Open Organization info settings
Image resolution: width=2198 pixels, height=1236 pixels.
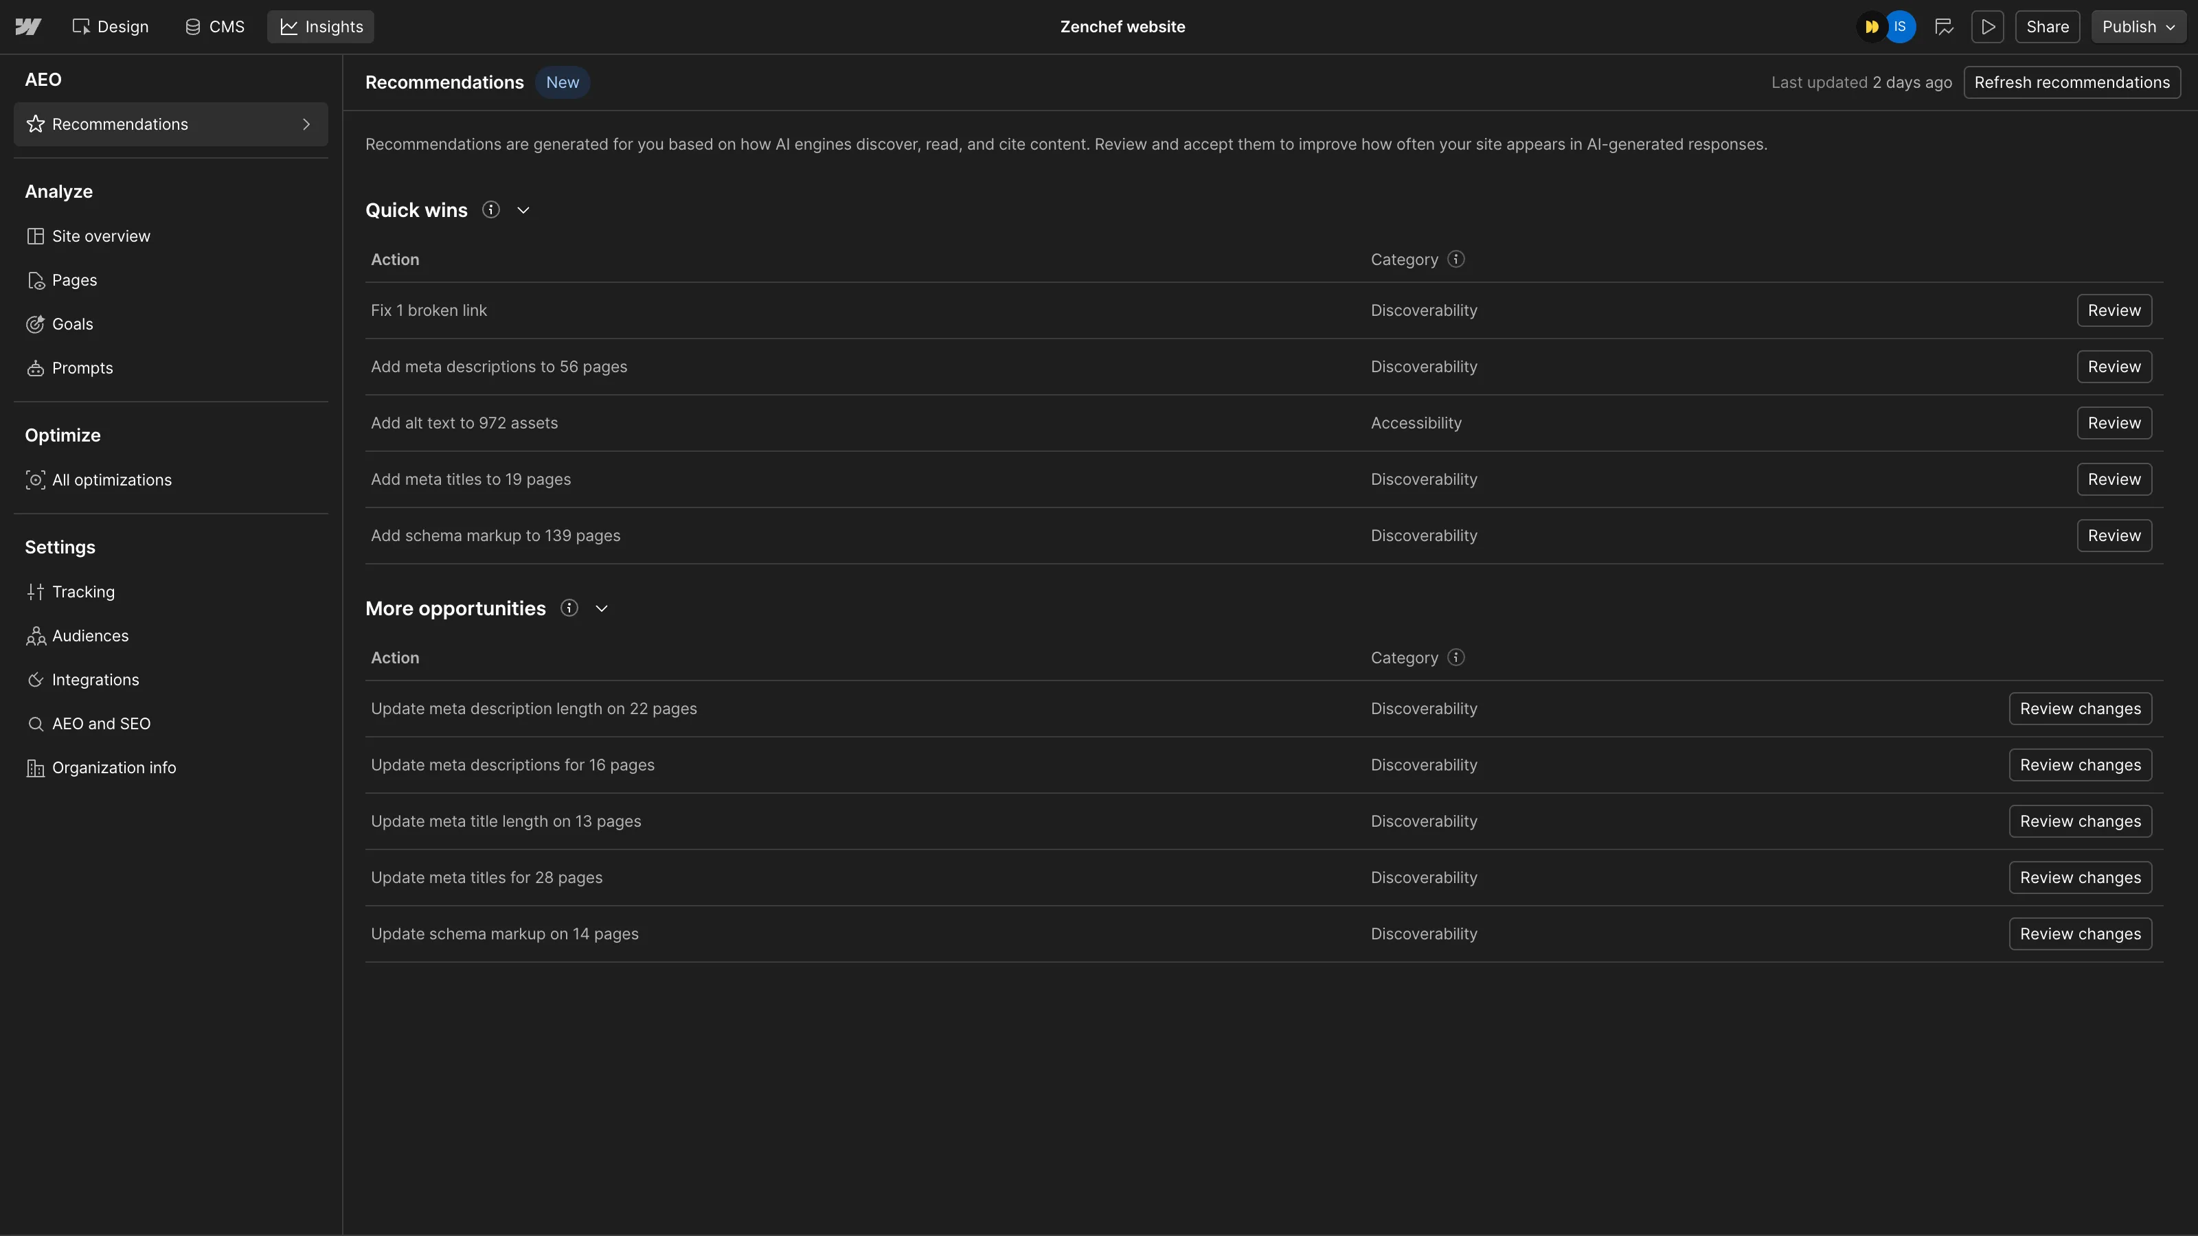tap(170, 768)
